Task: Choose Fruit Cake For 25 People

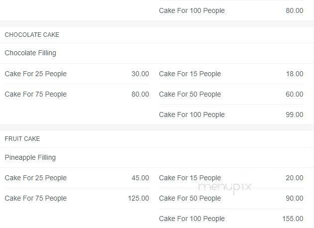Action: 36,178
